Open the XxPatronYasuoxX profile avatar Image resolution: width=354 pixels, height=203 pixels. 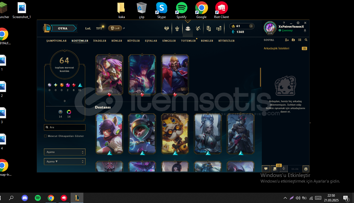(270, 28)
